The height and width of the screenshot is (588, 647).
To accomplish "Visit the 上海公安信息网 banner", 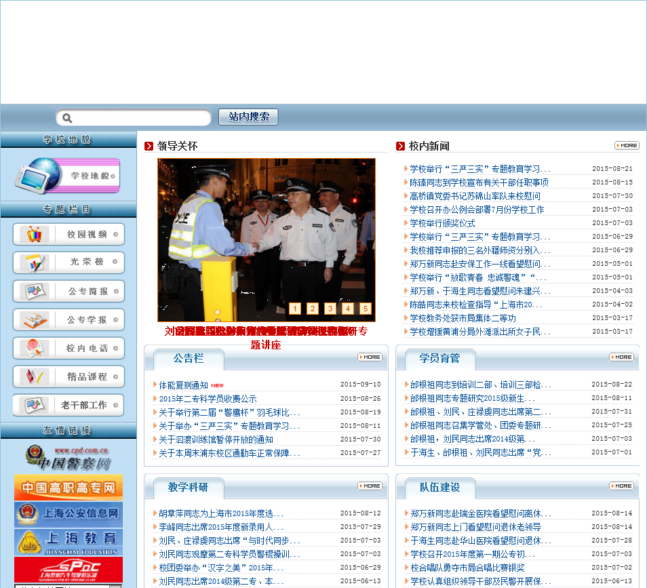I will (x=68, y=514).
